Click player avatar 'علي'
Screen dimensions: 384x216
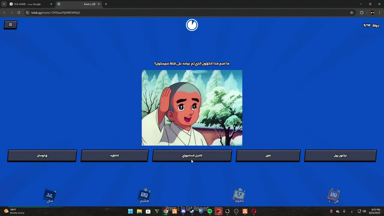pyautogui.click(x=334, y=196)
